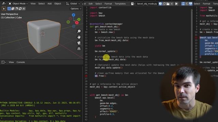The image size is (218, 122).
Task: Open the 3D viewport View menu
Action: (33, 4)
